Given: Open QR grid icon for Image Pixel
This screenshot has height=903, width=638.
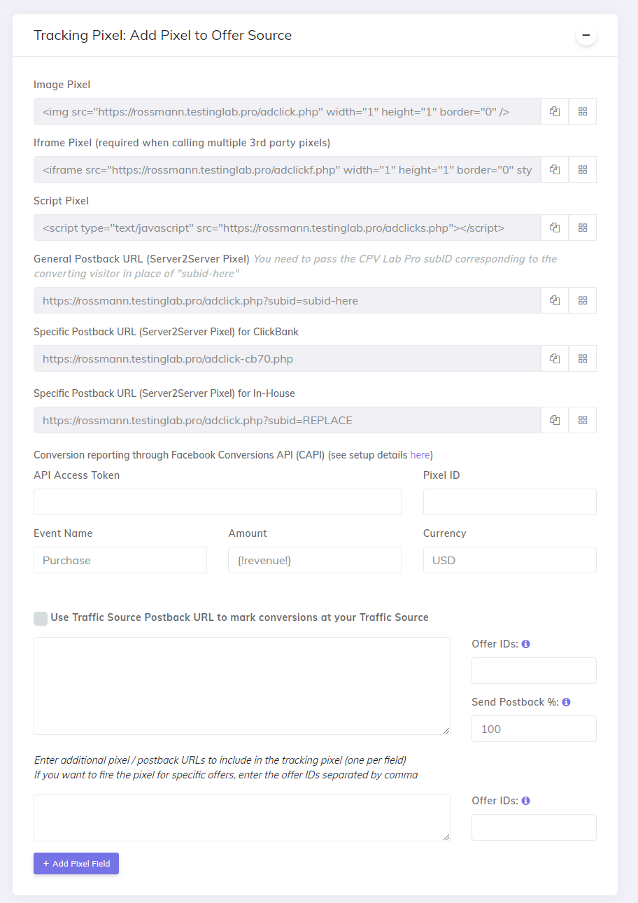Looking at the screenshot, I should 583,111.
